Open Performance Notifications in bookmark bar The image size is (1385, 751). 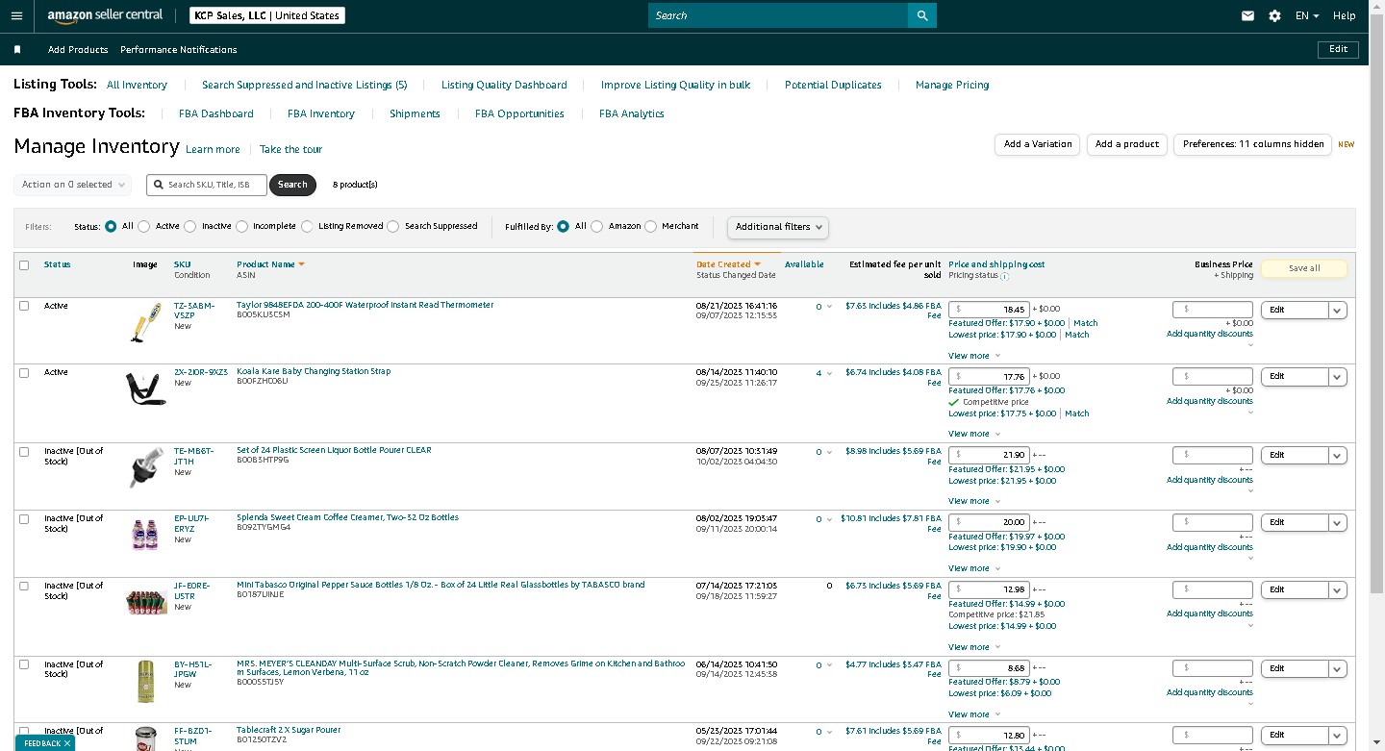[179, 49]
